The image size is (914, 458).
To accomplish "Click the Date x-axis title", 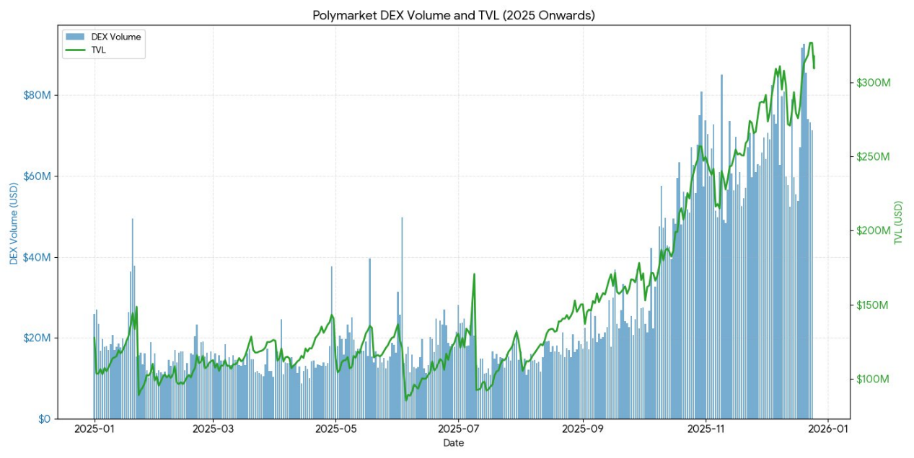I will 454,444.
